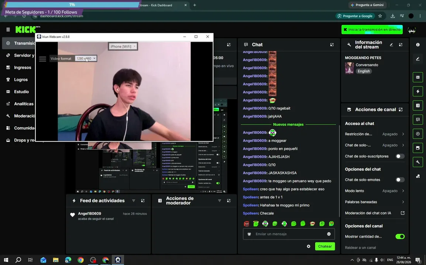Open the Iriun Webcam hamburger menu
The height and width of the screenshot is (265, 426).
click(x=43, y=59)
